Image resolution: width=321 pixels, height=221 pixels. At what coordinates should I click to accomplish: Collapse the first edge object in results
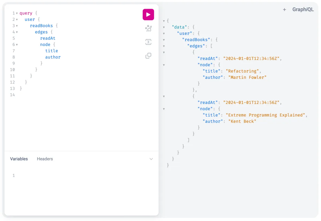click(x=164, y=52)
